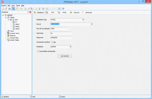Click the Custom Files folder icon
This screenshot has height=99, width=152.
8,38
